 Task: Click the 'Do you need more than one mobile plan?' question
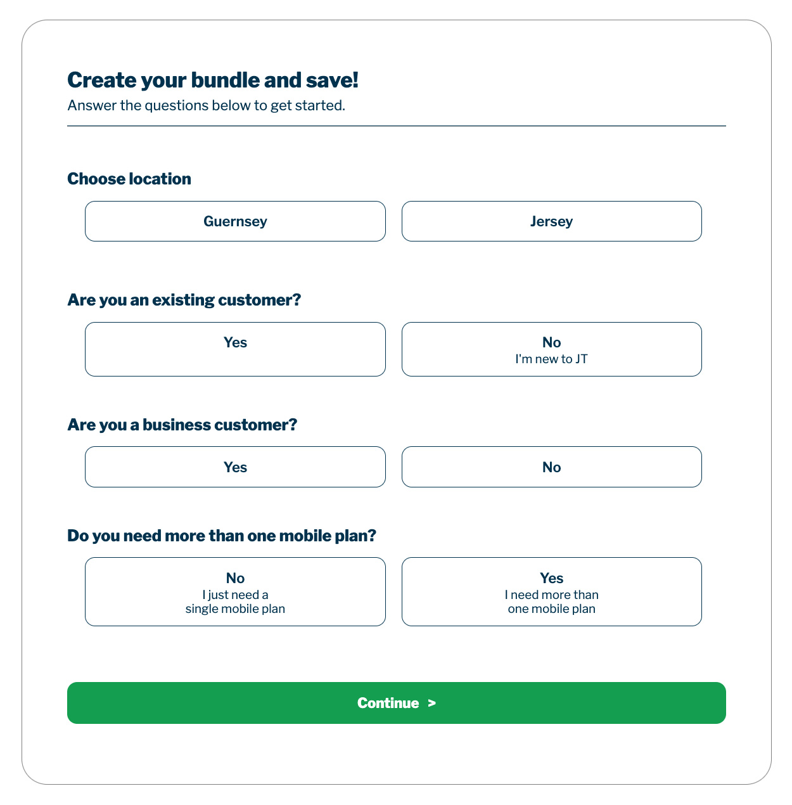[x=222, y=536]
